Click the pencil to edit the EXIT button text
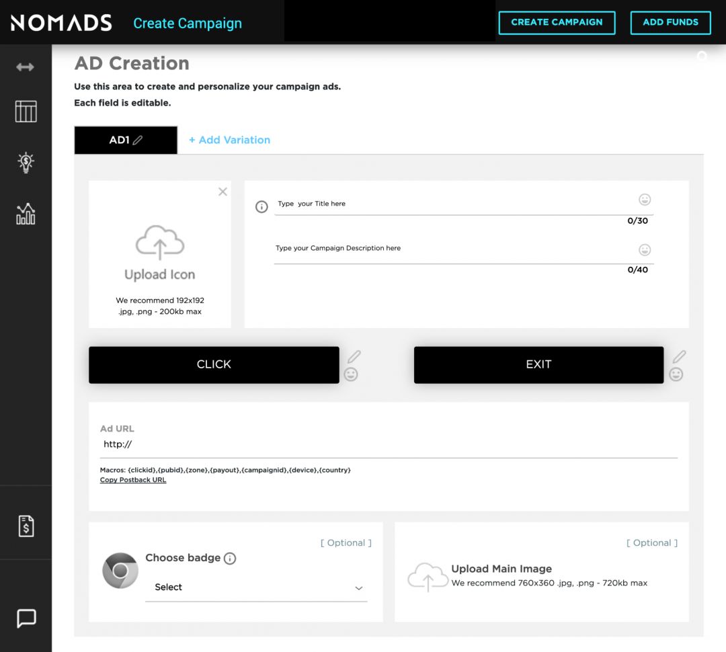This screenshot has height=652, width=726. pos(679,356)
